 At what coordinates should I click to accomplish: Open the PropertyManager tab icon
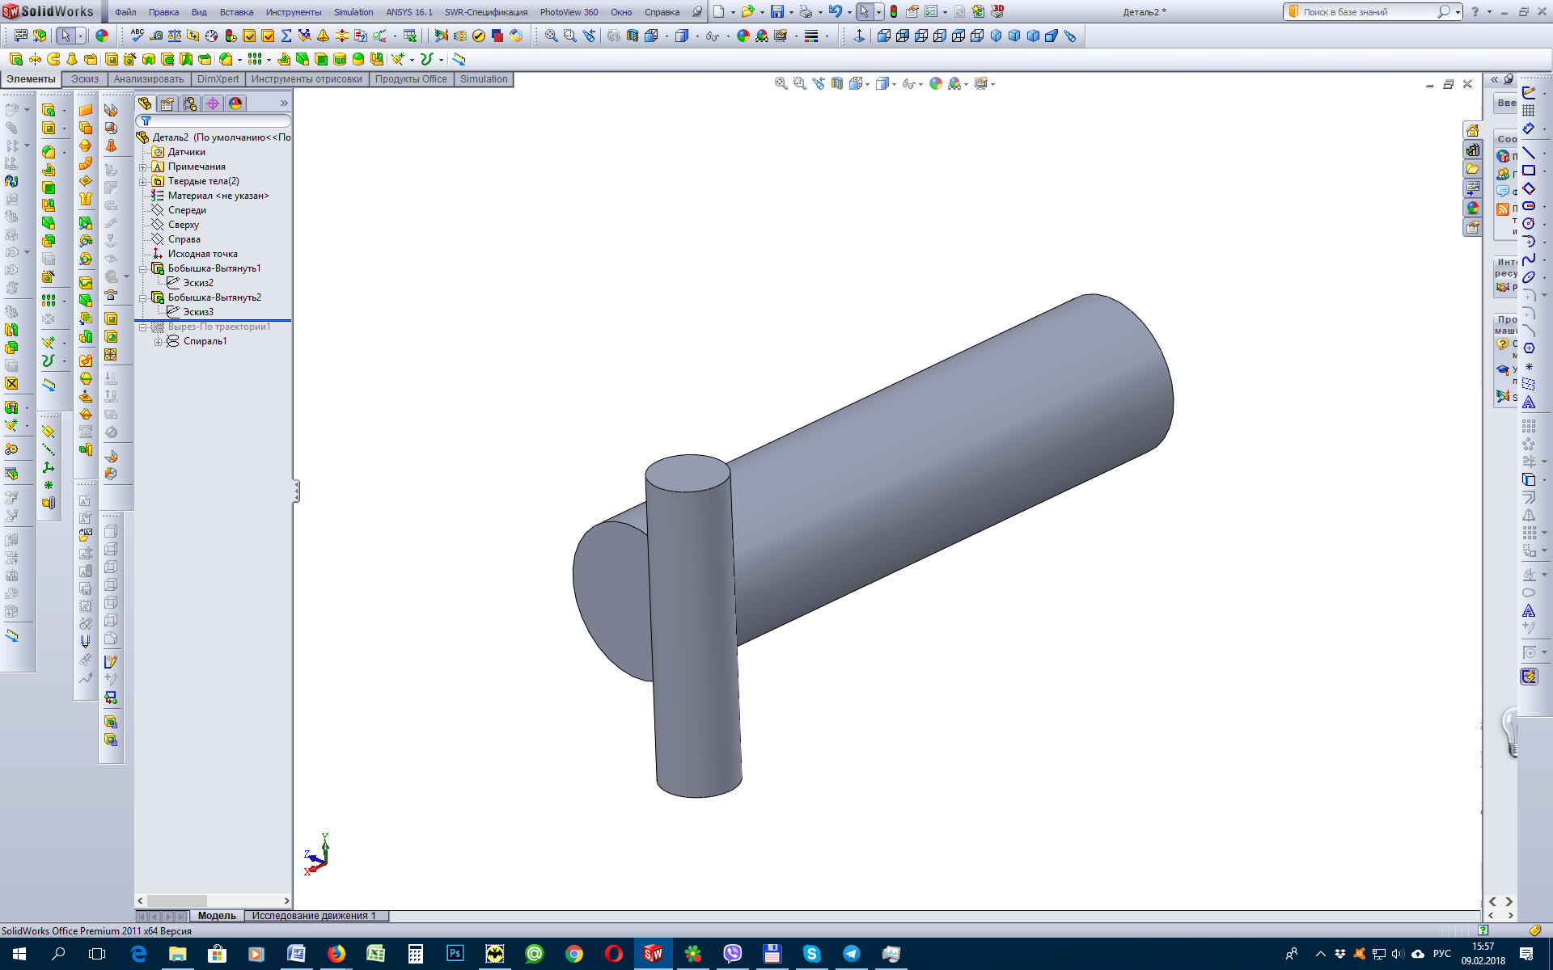pos(167,103)
